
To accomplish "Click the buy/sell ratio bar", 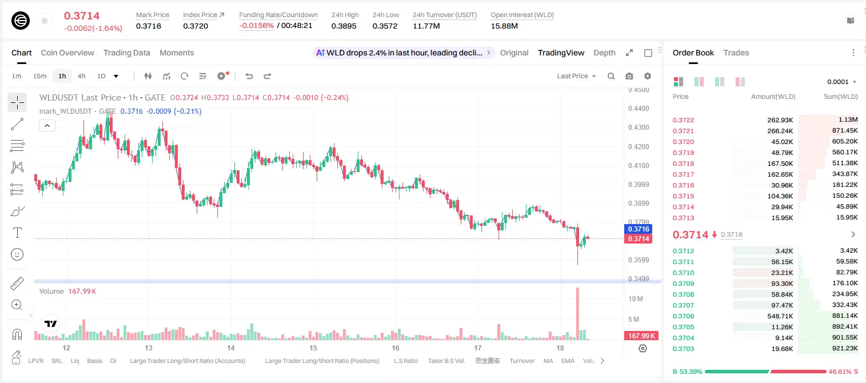I will (765, 372).
